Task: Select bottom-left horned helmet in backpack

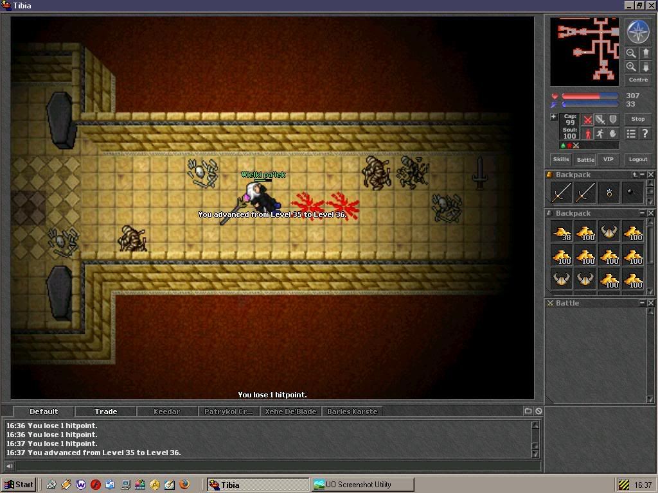Action: 562,279
